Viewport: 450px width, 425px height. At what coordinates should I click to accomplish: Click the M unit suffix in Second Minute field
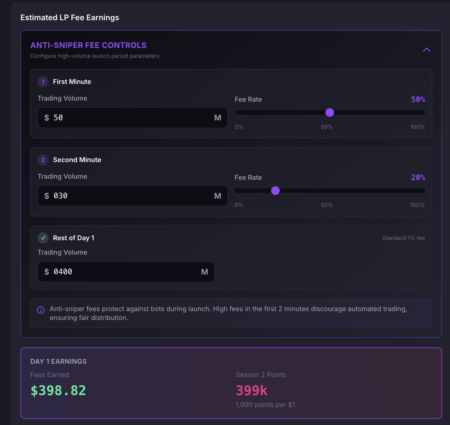click(218, 196)
